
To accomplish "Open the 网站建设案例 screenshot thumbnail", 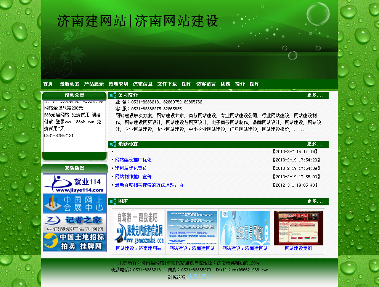I will (298, 228).
